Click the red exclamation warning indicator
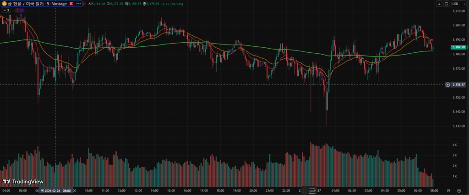Screen dimensions: 469x195 tap(16, 10)
